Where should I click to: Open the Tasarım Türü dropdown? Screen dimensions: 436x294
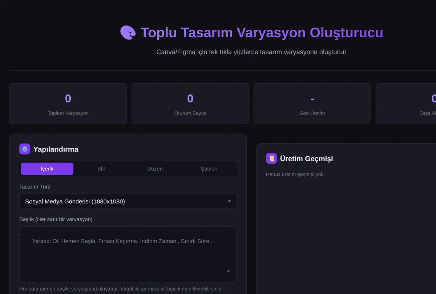click(128, 201)
